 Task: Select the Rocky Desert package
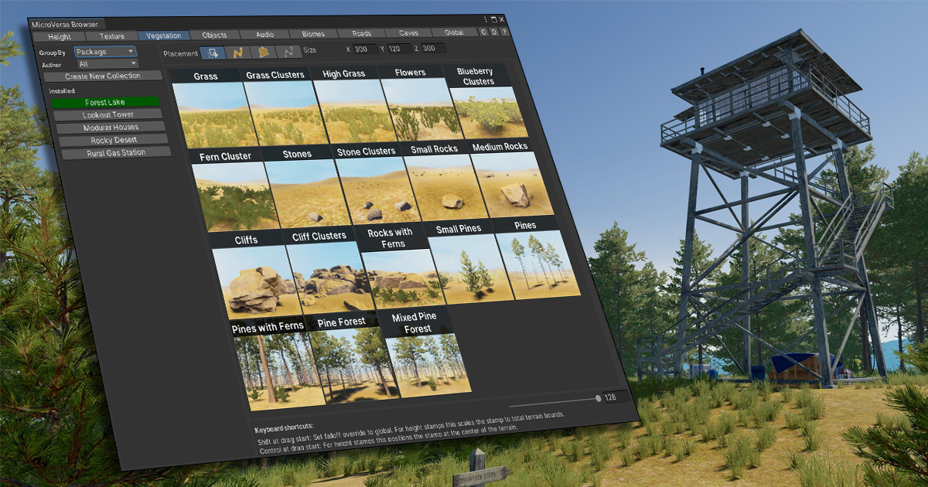[114, 139]
